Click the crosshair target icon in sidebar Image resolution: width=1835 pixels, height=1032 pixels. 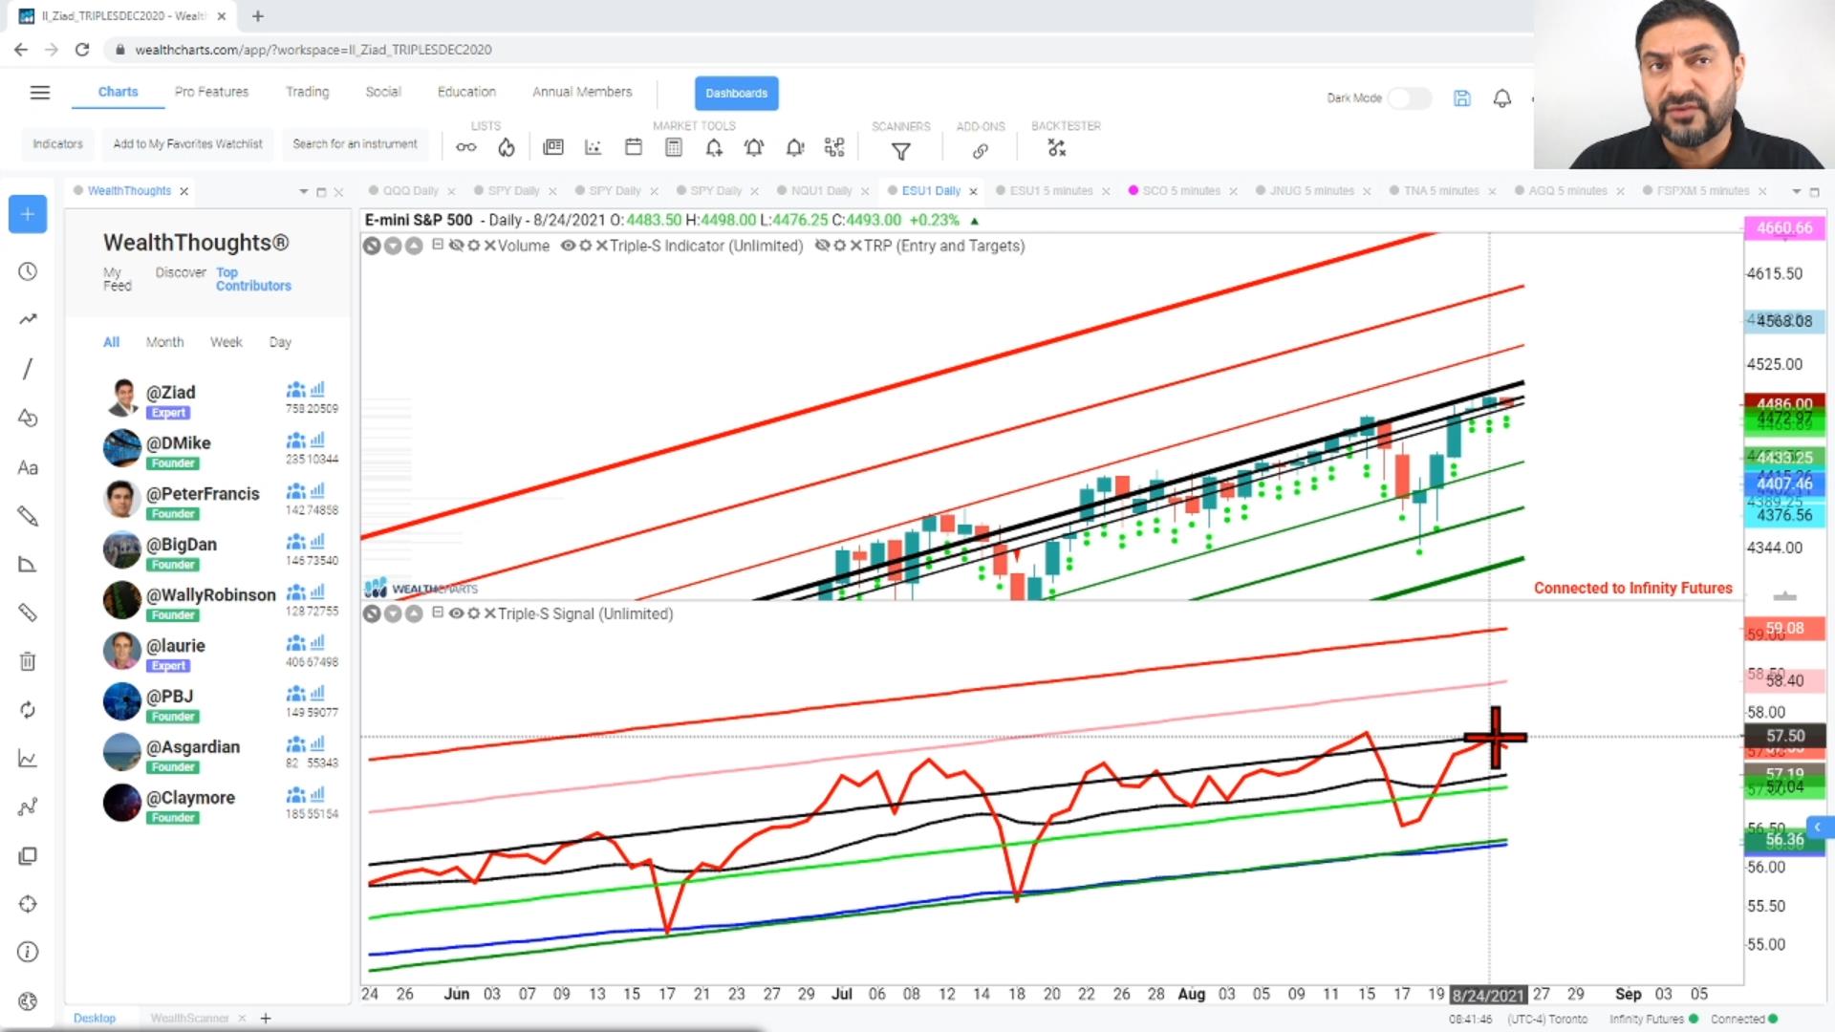pos(28,904)
